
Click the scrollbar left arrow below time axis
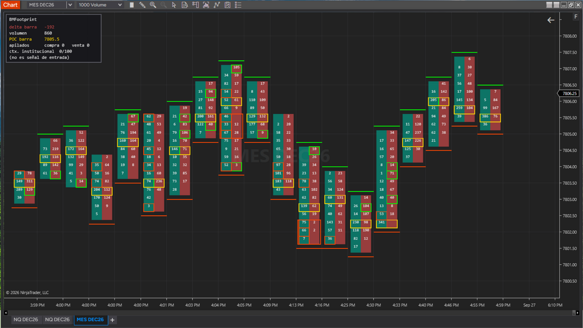tap(6, 313)
